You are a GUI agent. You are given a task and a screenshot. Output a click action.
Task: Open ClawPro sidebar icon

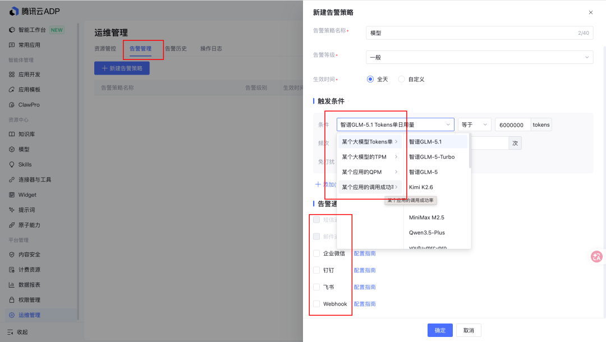tap(12, 105)
